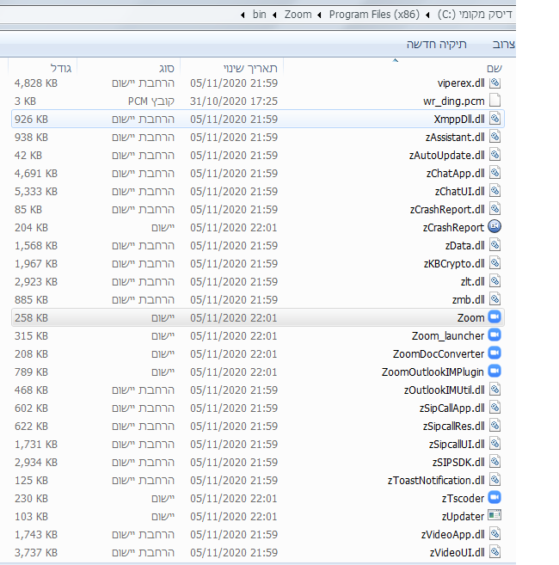The width and height of the screenshot is (559, 565).
Task: Click the zSipCallApp.dll icon
Action: 494,408
